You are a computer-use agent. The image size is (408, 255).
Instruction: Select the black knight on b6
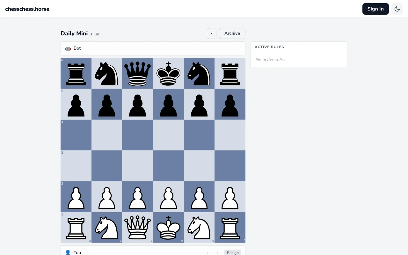[x=107, y=73]
